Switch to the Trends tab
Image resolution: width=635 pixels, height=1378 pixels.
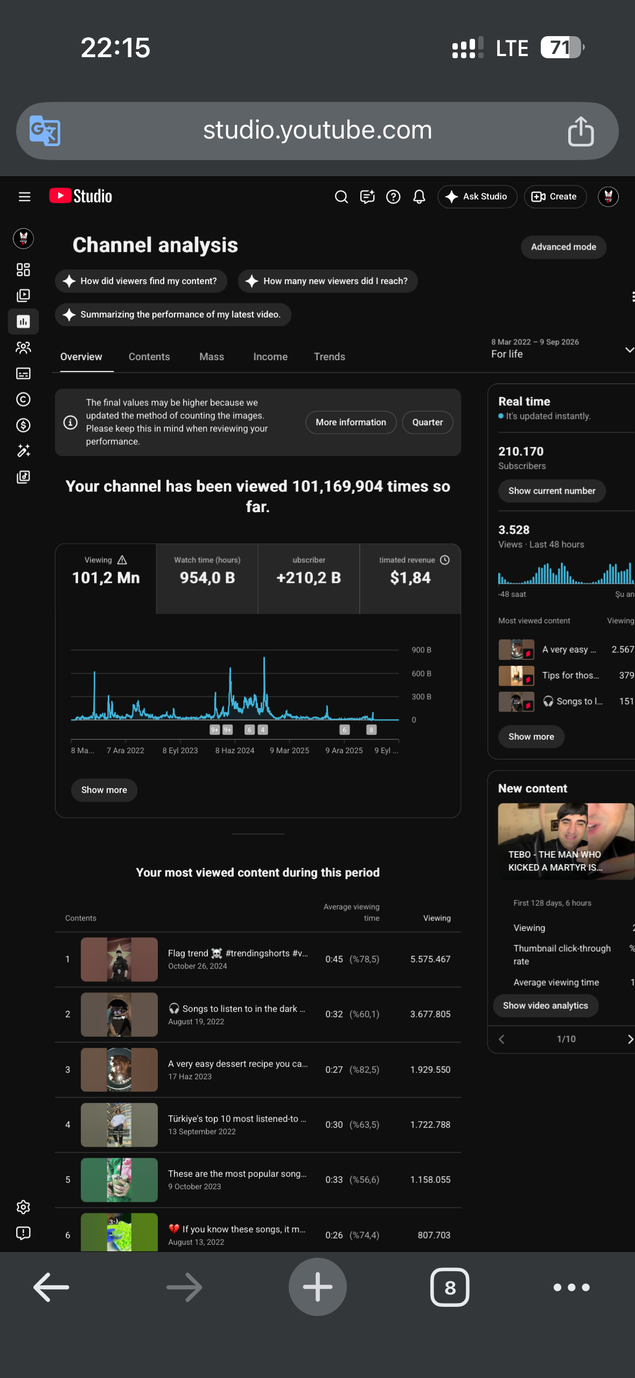(330, 357)
